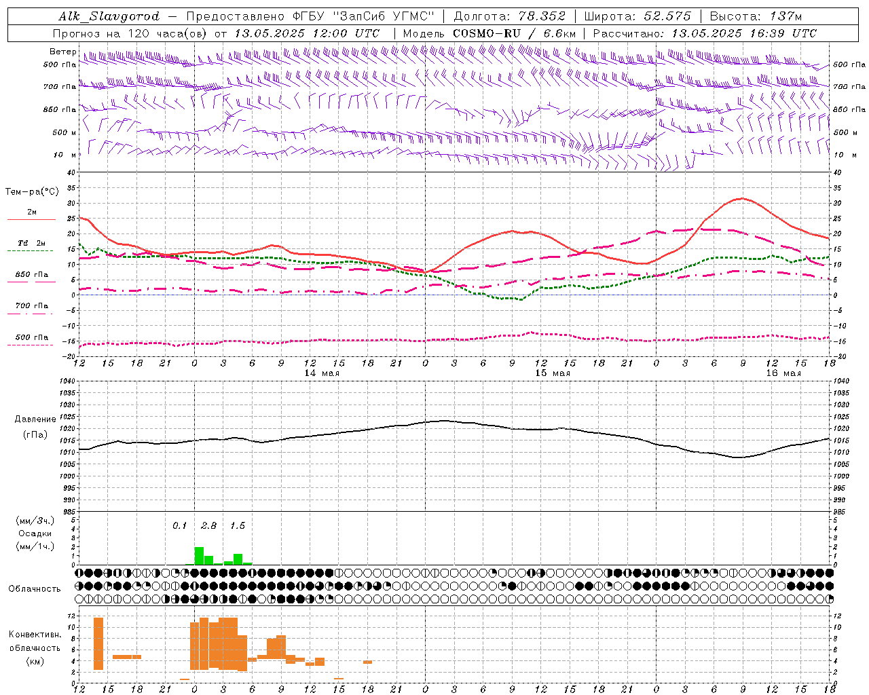Click the 'Модель COSMO-RU / 6.6км' label

[x=489, y=33]
